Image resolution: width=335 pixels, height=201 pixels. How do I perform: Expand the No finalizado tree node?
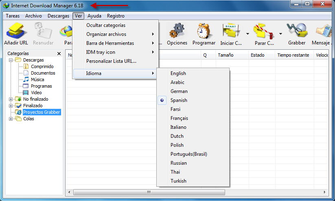11,99
